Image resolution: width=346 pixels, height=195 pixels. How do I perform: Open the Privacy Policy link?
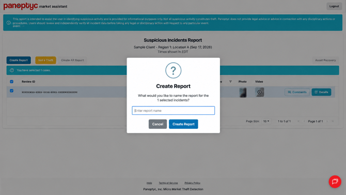pos(193,183)
